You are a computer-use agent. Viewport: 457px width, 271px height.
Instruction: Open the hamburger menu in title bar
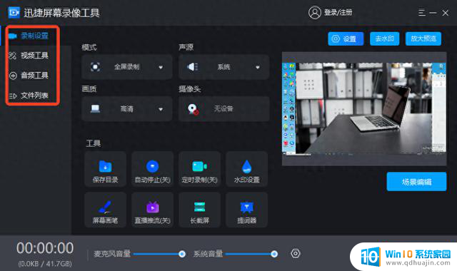pyautogui.click(x=421, y=13)
